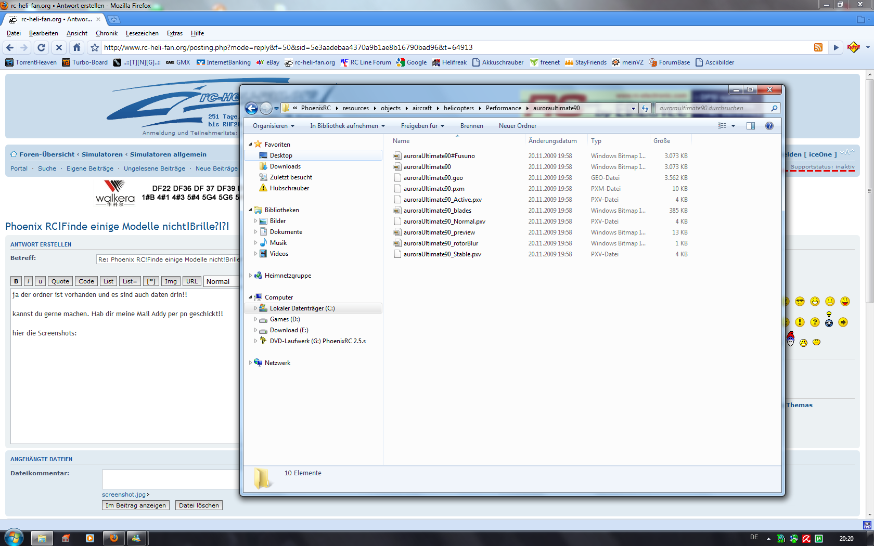Go to the Firefox home page
The image size is (874, 546).
(76, 47)
